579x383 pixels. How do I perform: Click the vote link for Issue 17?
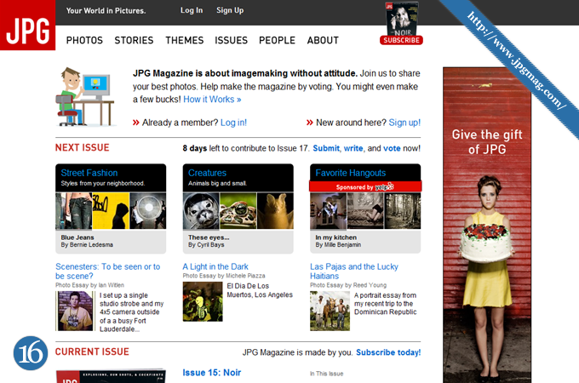pyautogui.click(x=392, y=148)
